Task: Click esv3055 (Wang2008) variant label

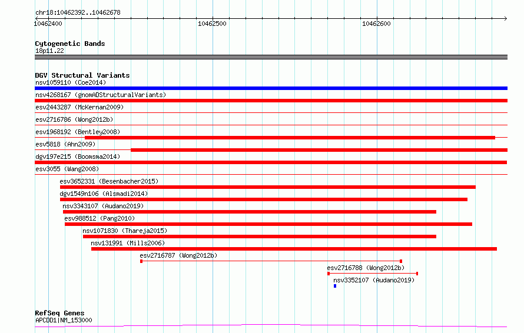Action: (x=67, y=169)
